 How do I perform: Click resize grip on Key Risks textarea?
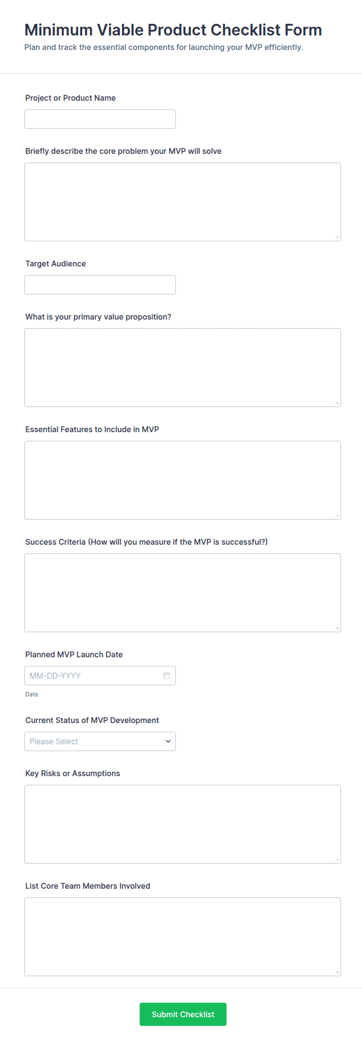pos(337,860)
